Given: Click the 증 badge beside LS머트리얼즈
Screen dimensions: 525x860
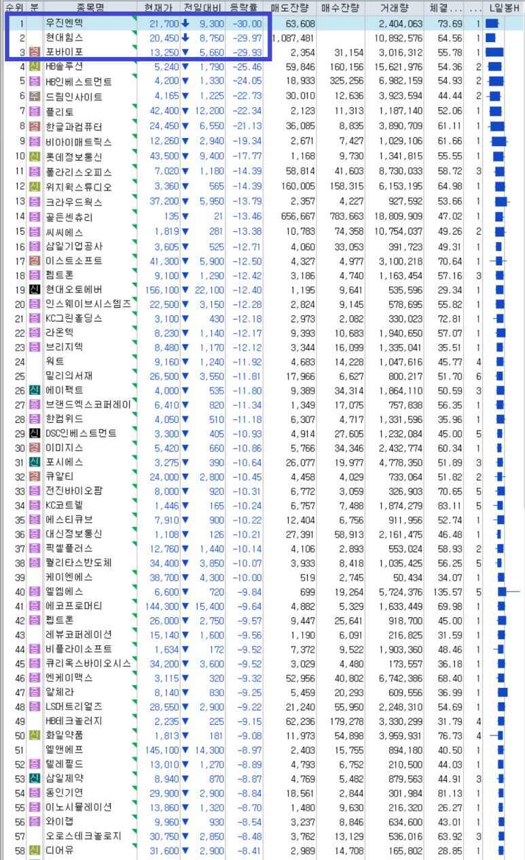Looking at the screenshot, I should point(34,706).
